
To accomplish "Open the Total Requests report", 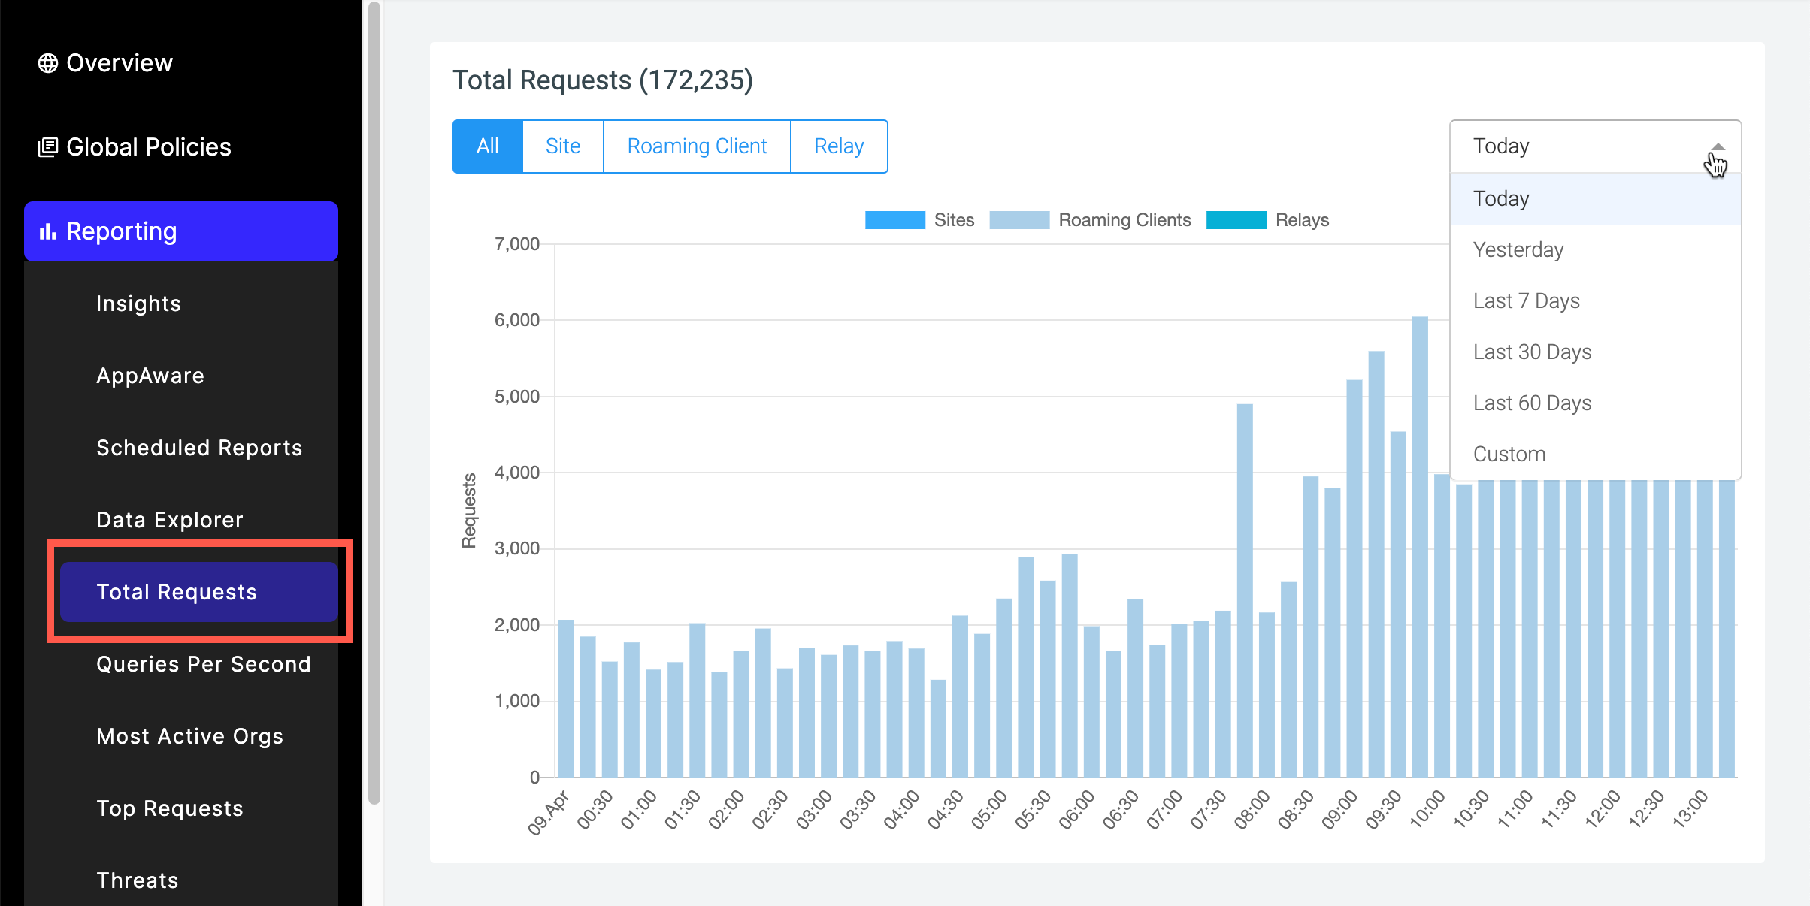I will tap(176, 592).
